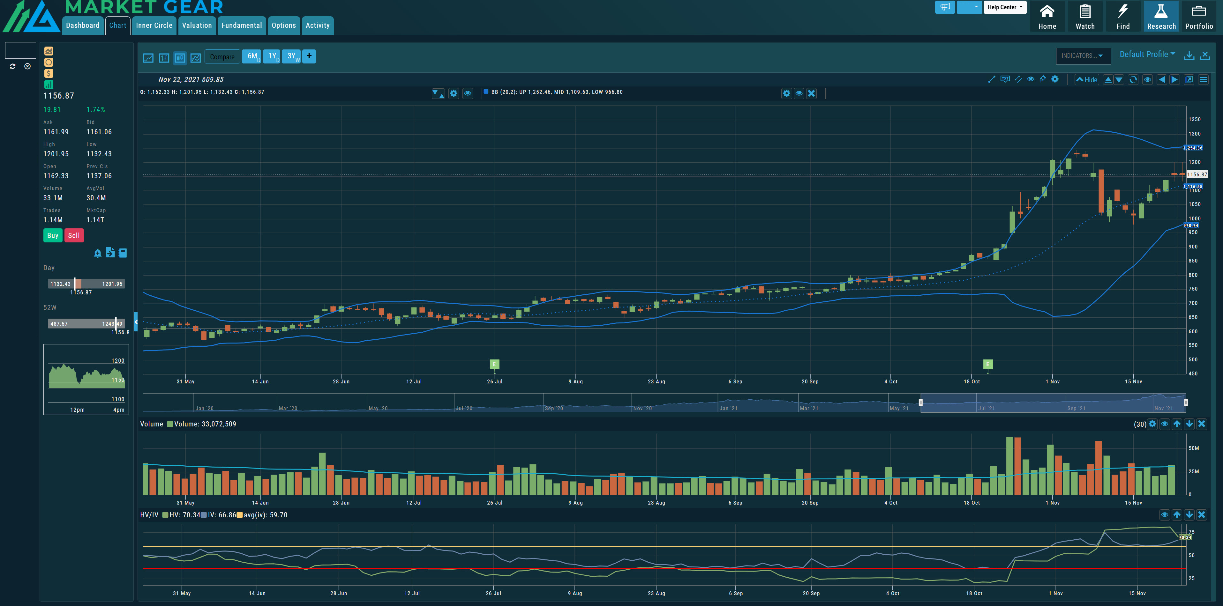Remove the Bollinger Bands indicator
The height and width of the screenshot is (606, 1223).
tap(811, 93)
